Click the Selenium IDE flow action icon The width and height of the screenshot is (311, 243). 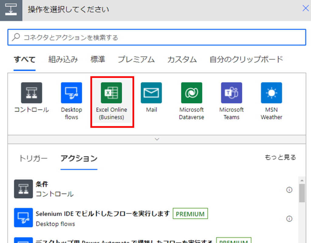(23, 218)
